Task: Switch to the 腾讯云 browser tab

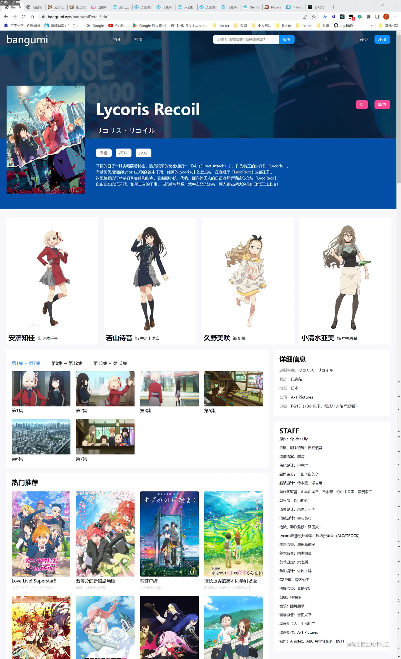Action: [121, 7]
